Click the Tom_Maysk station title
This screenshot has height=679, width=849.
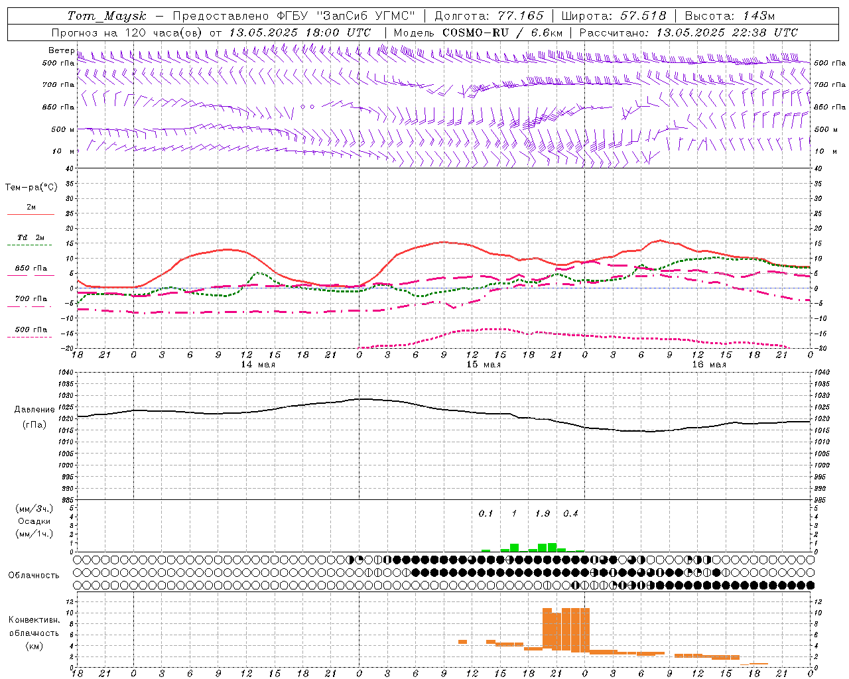(107, 16)
